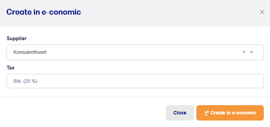Image resolution: width=270 pixels, height=127 pixels.
Task: Click the Std. (25 %) placeholder text
Action: tap(25, 81)
